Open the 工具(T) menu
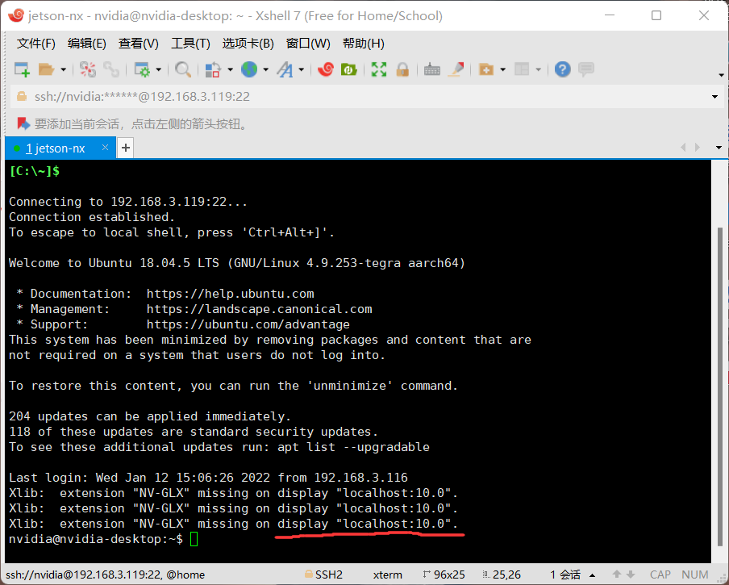The height and width of the screenshot is (585, 729). (x=190, y=44)
